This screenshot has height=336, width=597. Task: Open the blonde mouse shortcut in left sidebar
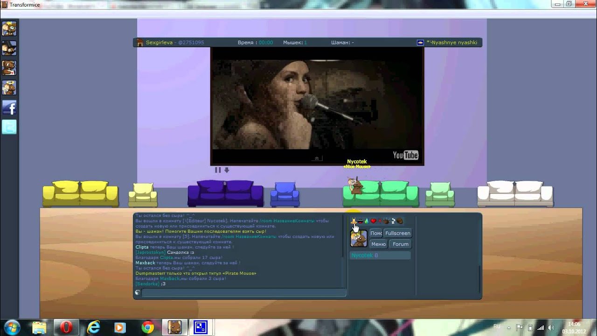click(9, 28)
